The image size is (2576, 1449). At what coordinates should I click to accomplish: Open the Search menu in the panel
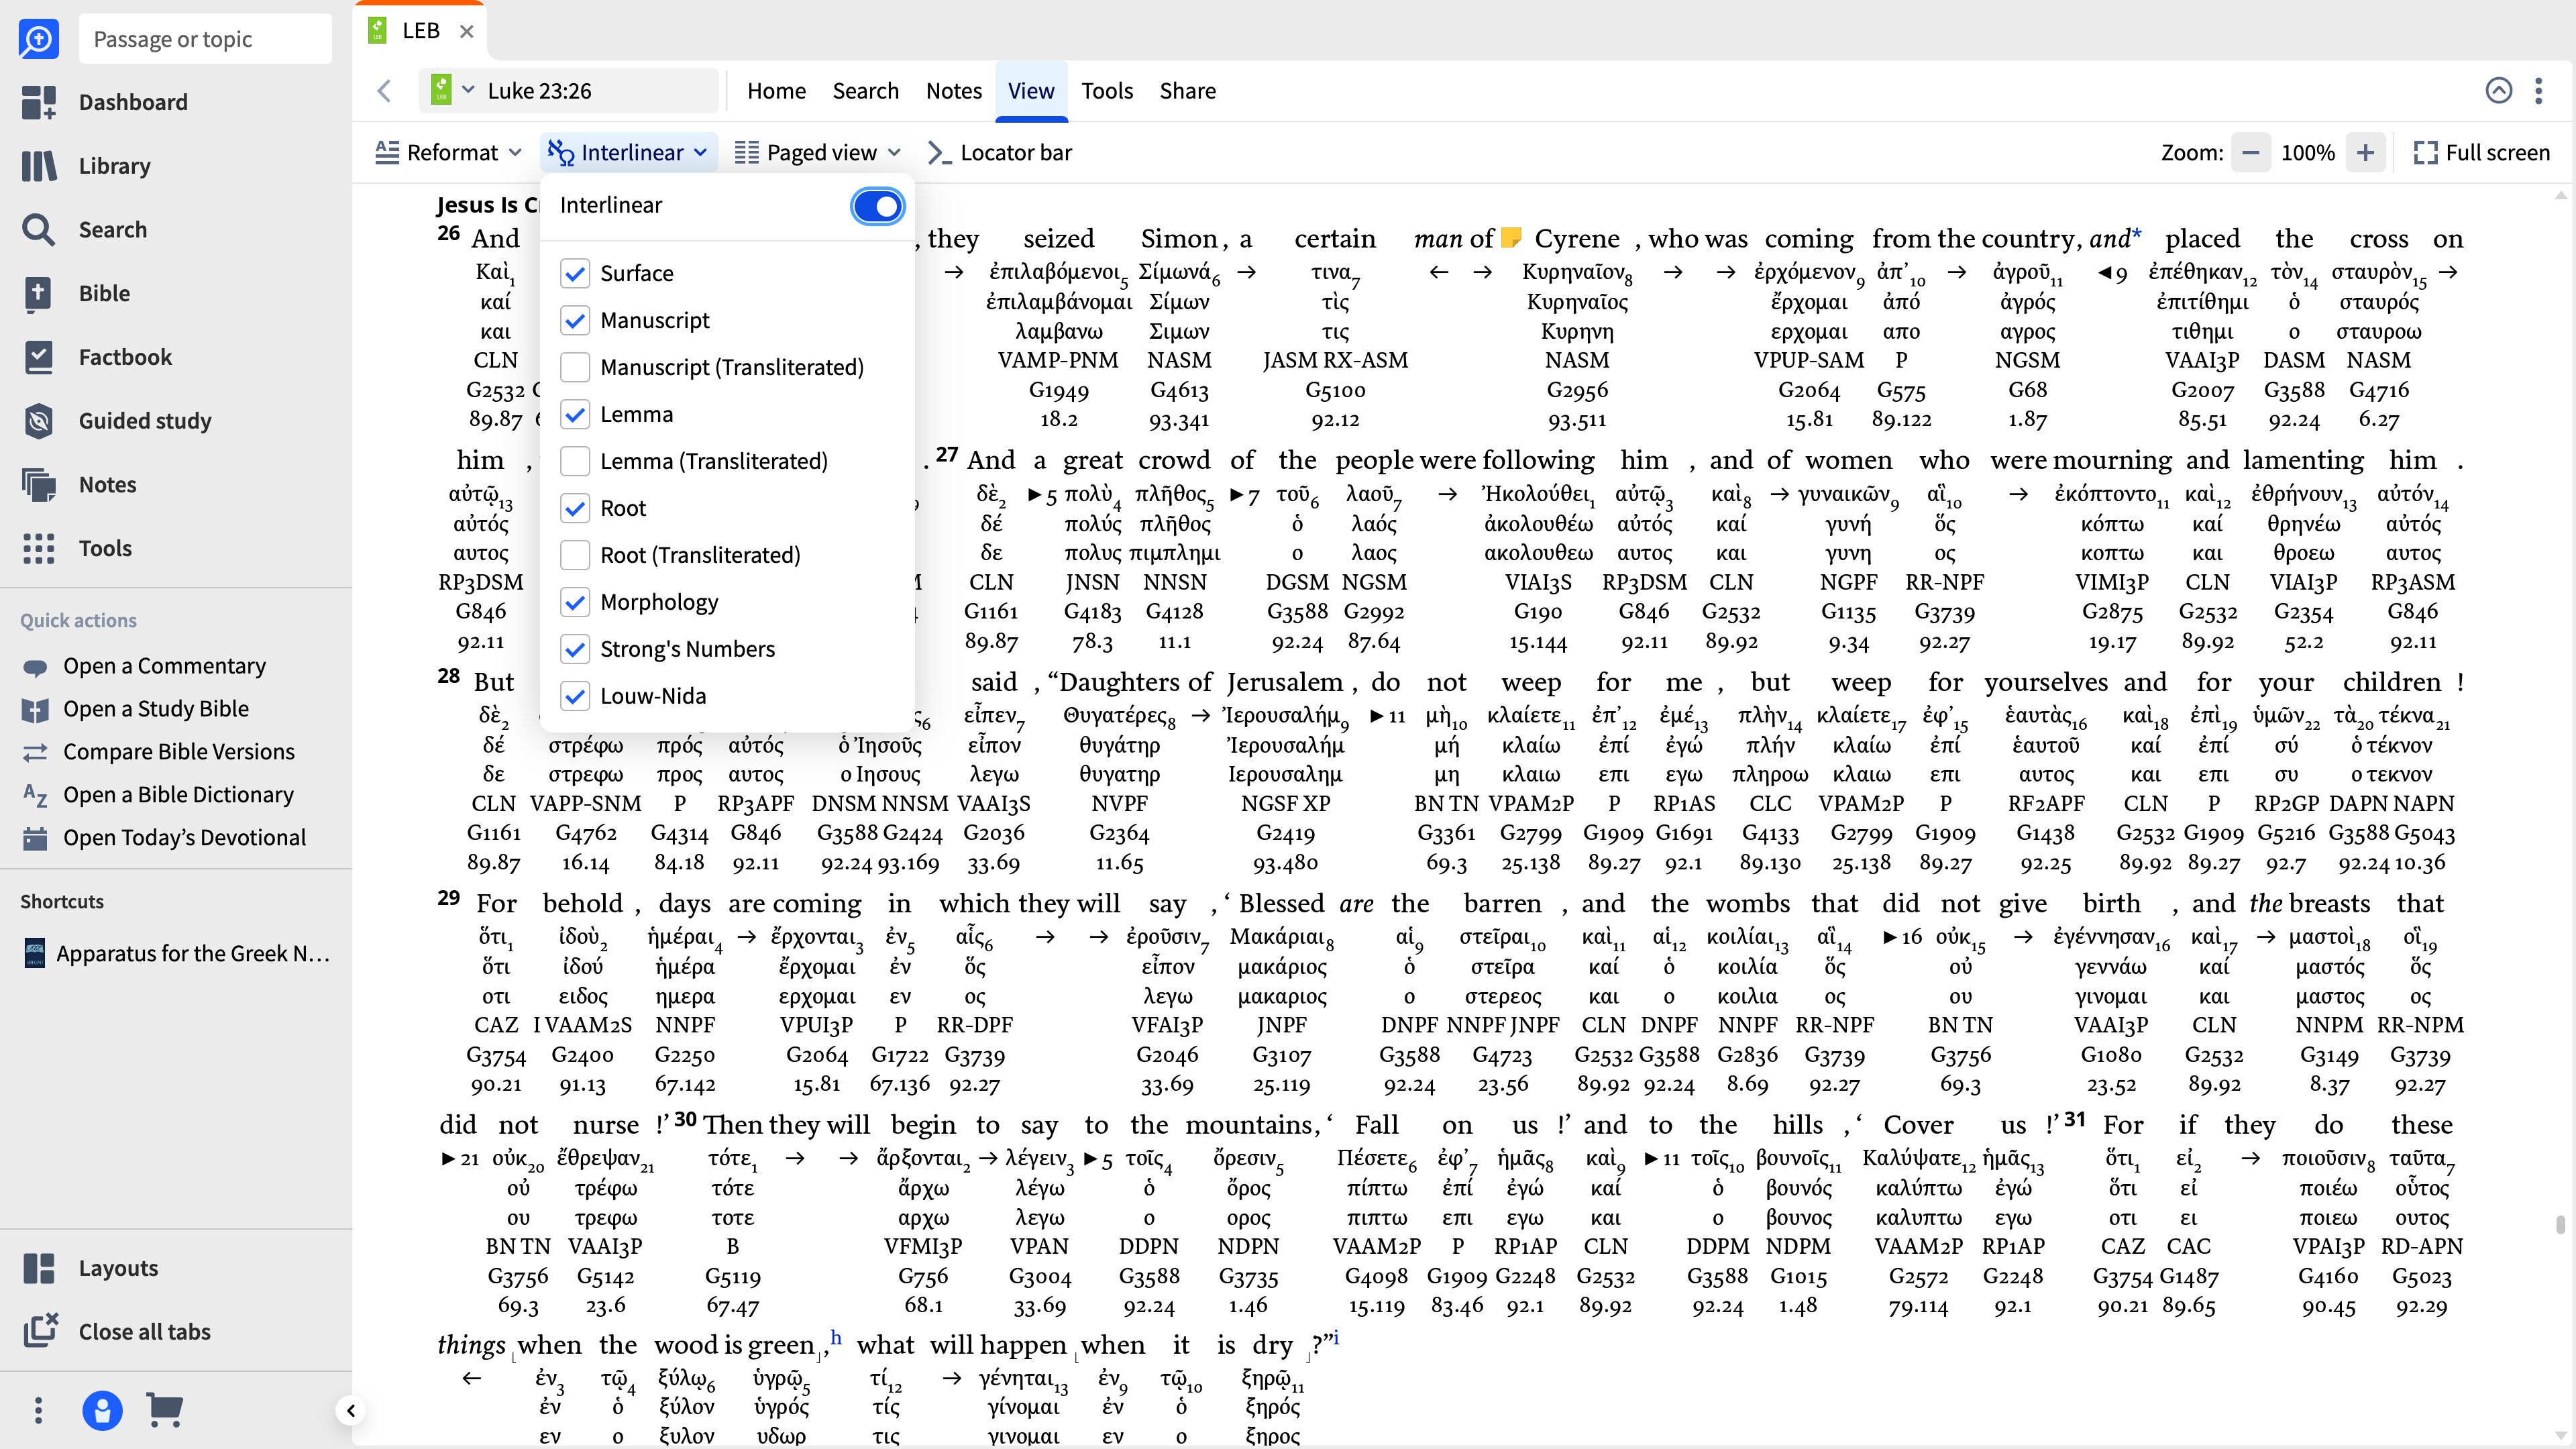pyautogui.click(x=865, y=91)
